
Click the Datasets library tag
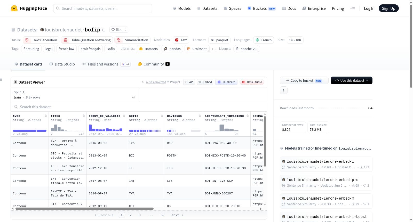point(148,49)
